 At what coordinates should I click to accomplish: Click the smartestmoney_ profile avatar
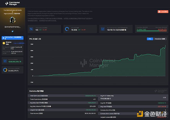tap(12, 20)
